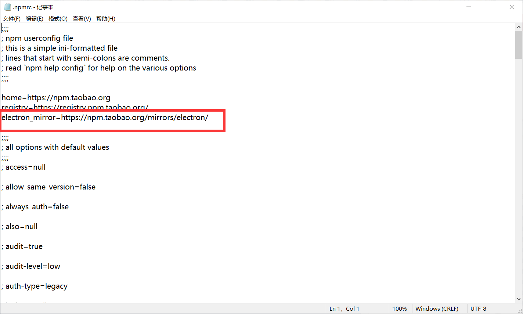Click the line '; npm userconfig file'
The width and height of the screenshot is (523, 314).
click(37, 38)
